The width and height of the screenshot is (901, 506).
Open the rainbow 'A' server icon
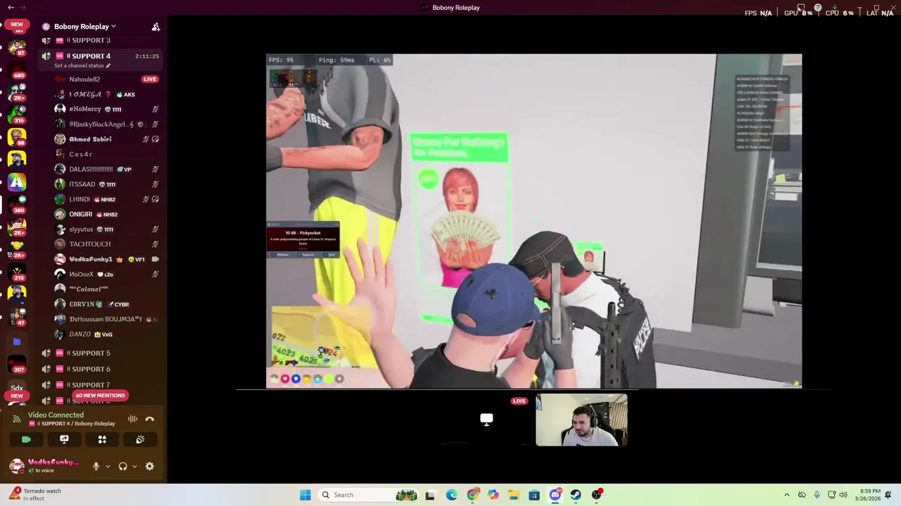click(x=17, y=182)
